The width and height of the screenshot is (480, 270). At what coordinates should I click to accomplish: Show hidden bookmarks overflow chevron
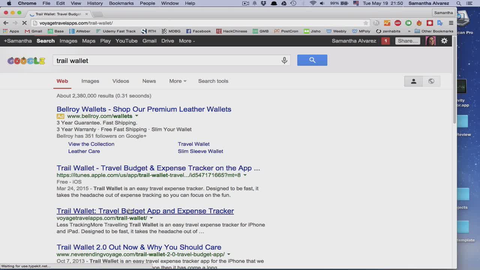coord(409,31)
